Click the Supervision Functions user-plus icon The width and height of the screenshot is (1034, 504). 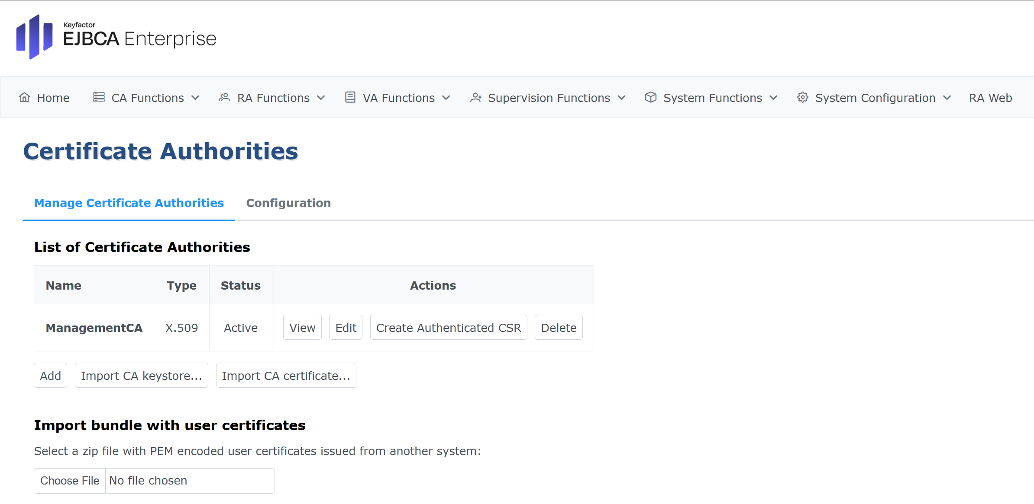pos(476,98)
